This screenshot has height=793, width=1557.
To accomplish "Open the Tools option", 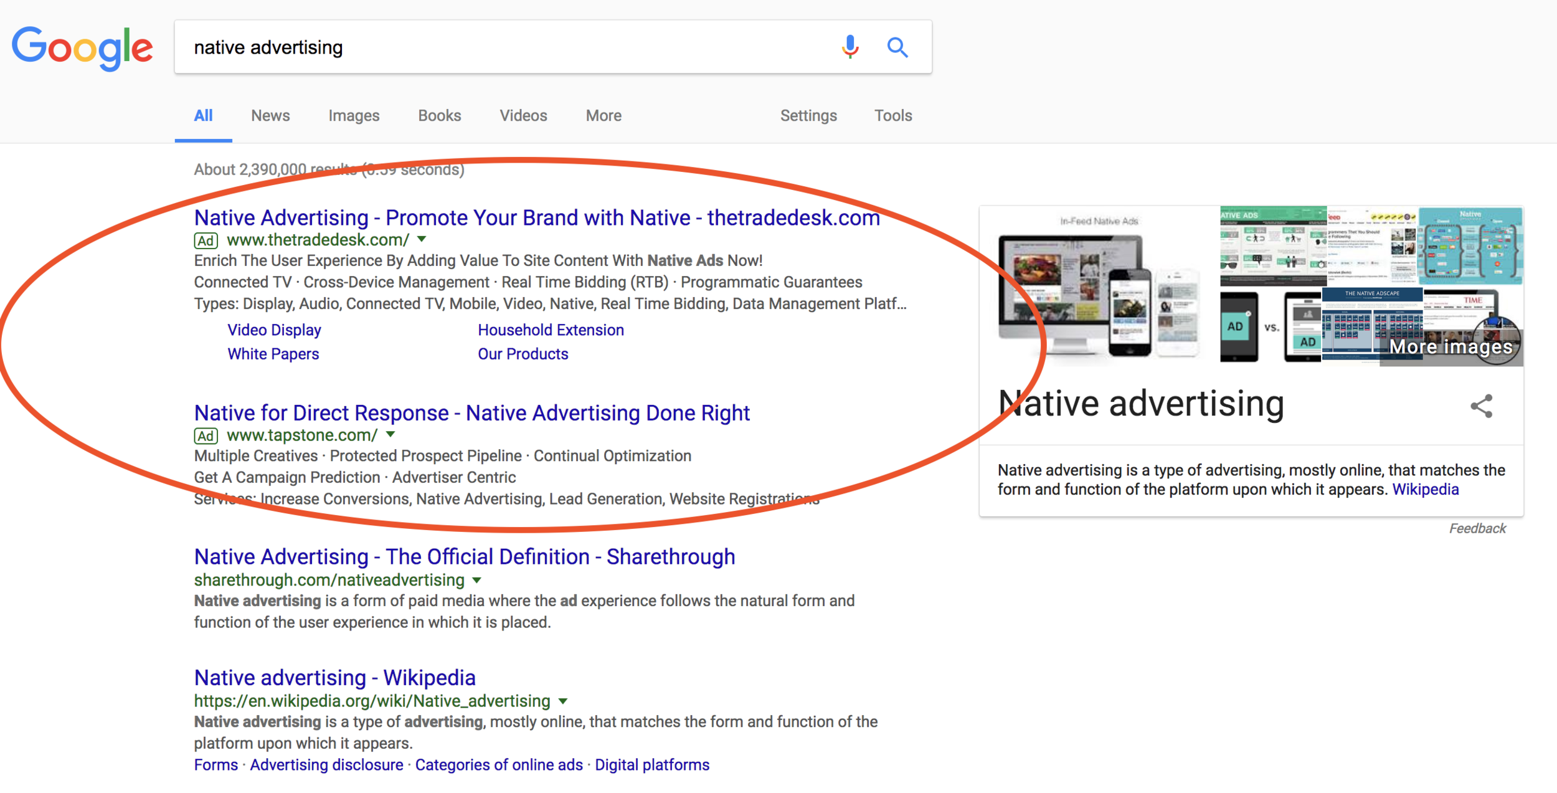I will [892, 115].
